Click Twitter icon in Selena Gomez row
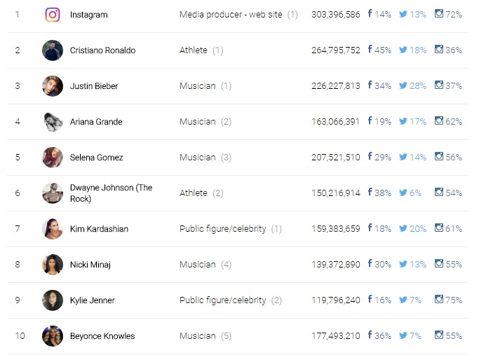This screenshot has height=355, width=479. pos(403,157)
